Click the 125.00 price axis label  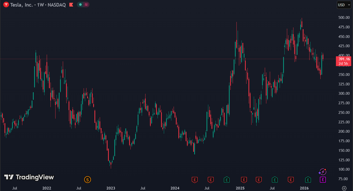(x=344, y=160)
